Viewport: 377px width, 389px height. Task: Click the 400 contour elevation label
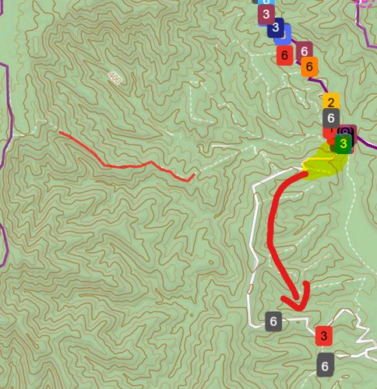pos(115,78)
